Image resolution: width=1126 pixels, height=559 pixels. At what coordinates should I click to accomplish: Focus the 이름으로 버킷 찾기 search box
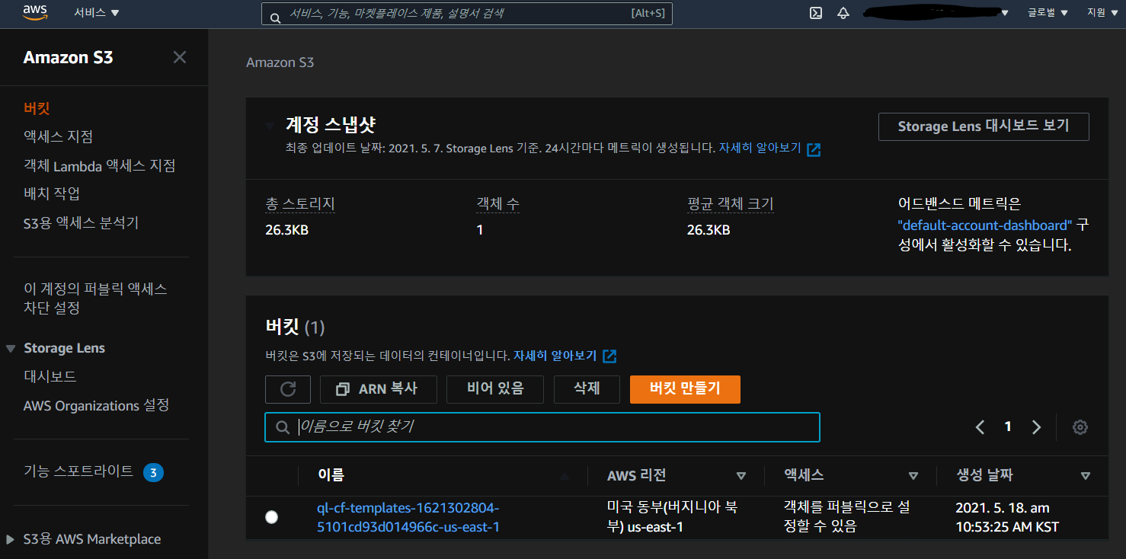[542, 427]
